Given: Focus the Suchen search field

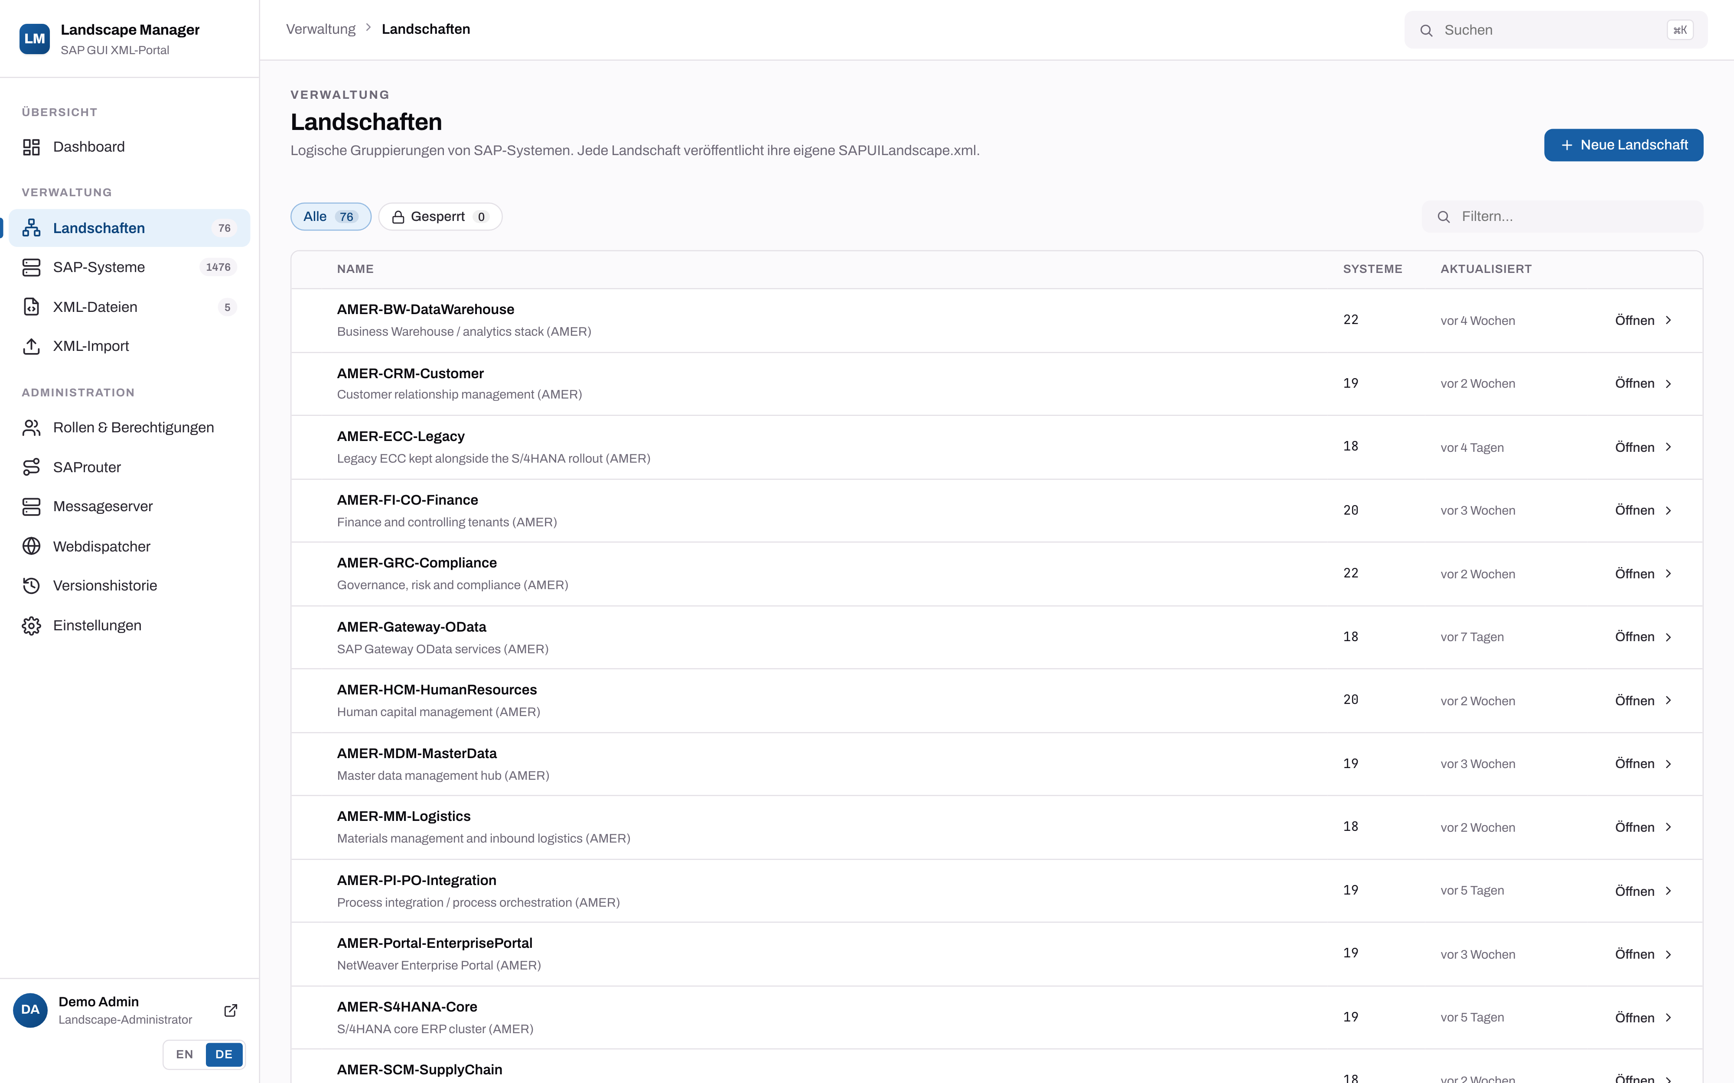Looking at the screenshot, I should click(1555, 30).
